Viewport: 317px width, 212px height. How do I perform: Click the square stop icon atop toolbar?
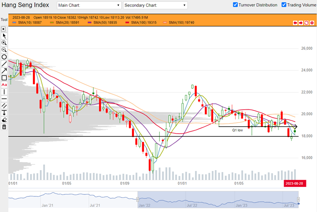tap(4, 29)
